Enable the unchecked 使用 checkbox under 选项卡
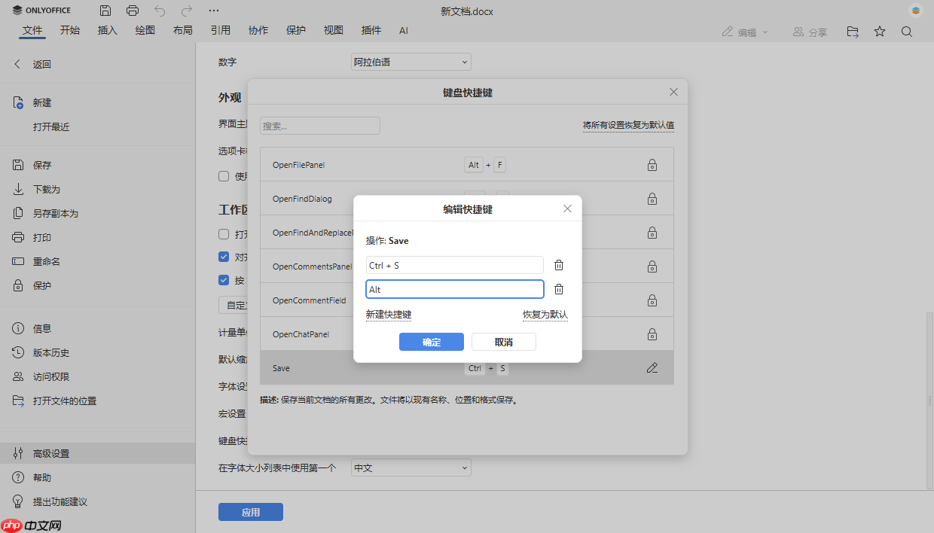 (x=224, y=175)
